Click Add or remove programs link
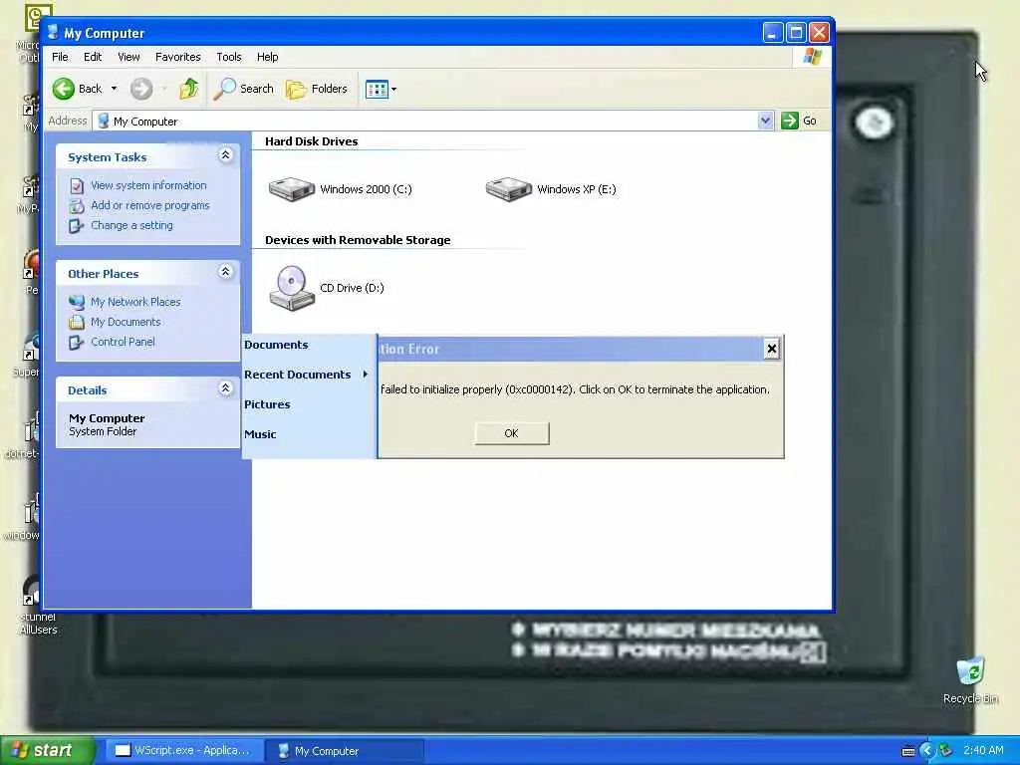This screenshot has width=1020, height=765. click(149, 205)
